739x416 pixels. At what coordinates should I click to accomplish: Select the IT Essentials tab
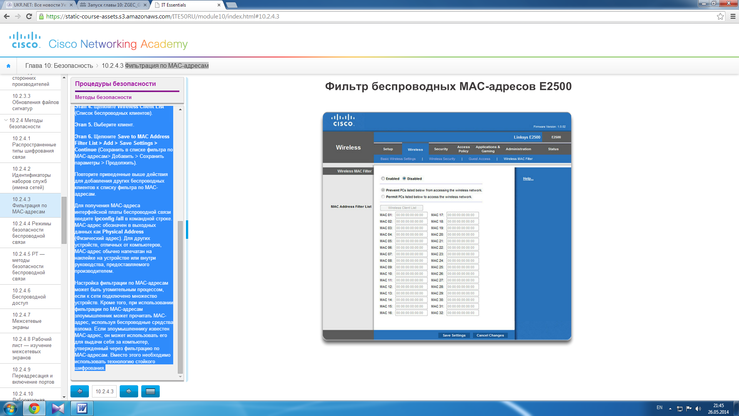click(x=187, y=5)
